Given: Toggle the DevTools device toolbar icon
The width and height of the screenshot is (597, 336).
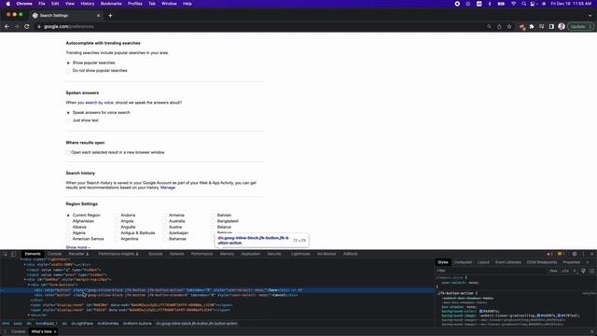Looking at the screenshot, I should pyautogui.click(x=13, y=254).
